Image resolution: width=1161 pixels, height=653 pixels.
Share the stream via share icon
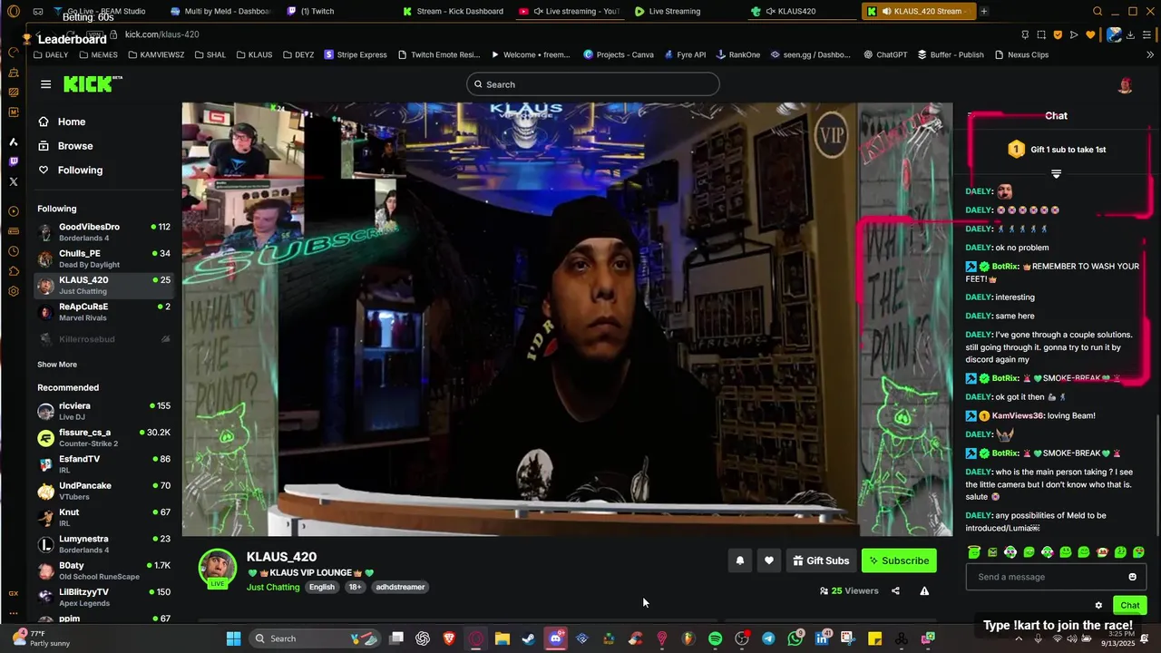click(895, 590)
